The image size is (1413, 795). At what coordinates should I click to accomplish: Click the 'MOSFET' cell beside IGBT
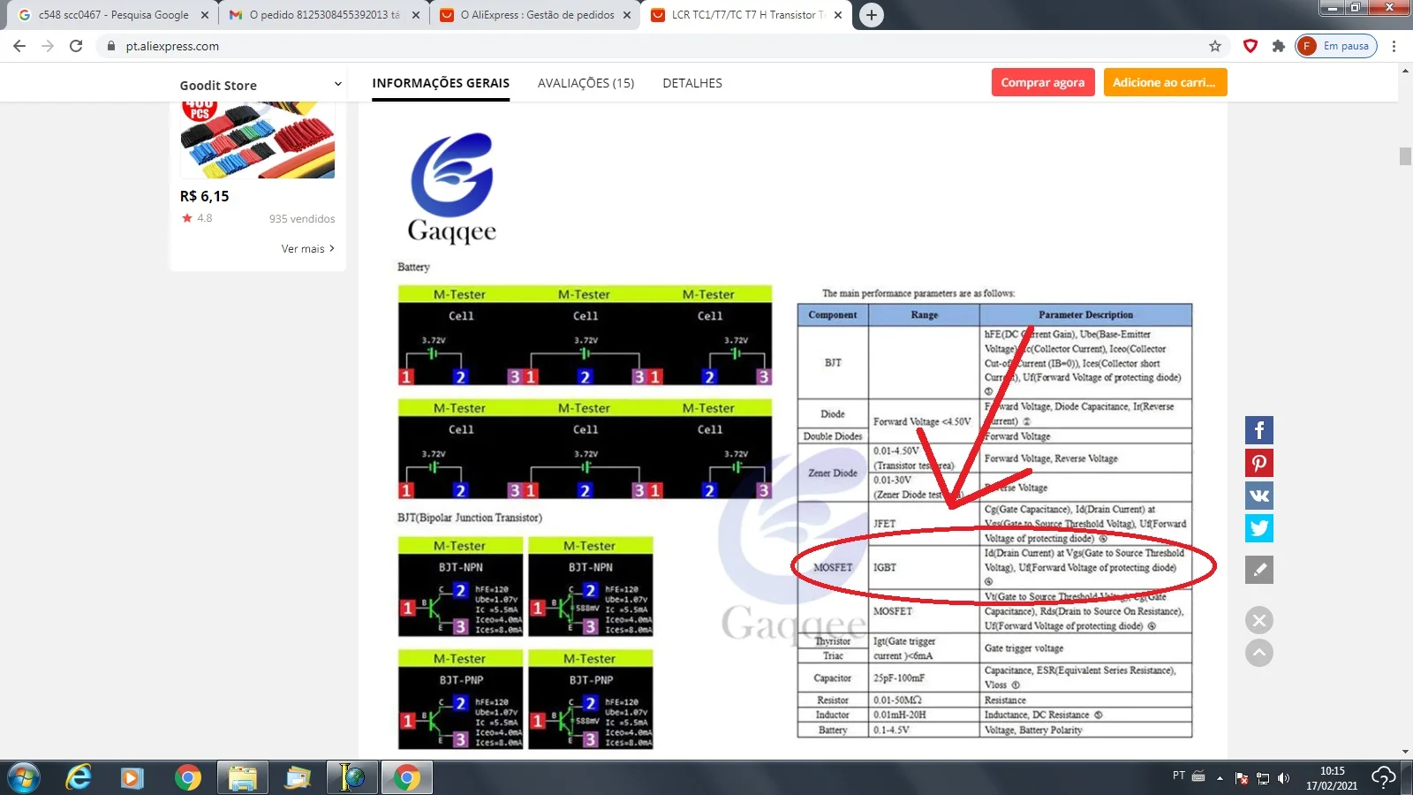[833, 567]
